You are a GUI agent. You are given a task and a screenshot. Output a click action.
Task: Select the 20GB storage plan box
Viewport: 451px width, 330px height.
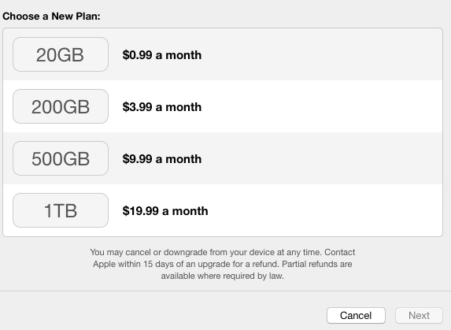point(61,54)
